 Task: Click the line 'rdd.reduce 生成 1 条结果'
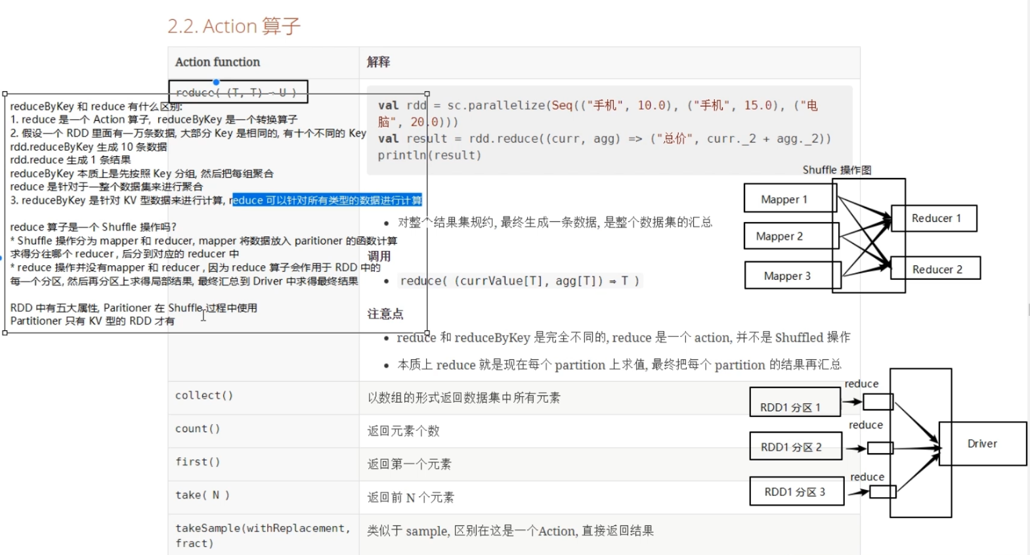click(70, 160)
